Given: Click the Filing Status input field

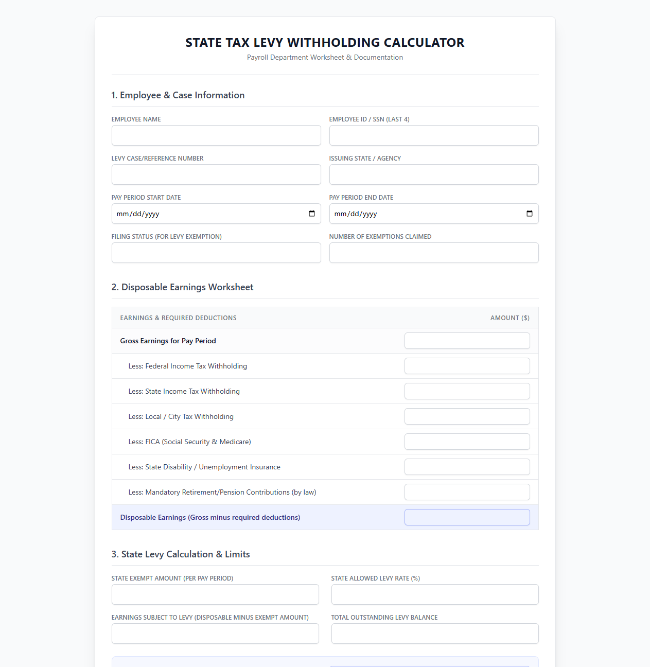Looking at the screenshot, I should point(216,253).
